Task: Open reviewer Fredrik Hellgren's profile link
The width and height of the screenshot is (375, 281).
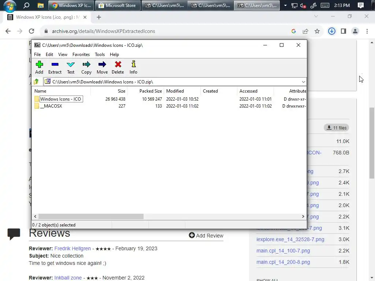Action: pos(73,248)
